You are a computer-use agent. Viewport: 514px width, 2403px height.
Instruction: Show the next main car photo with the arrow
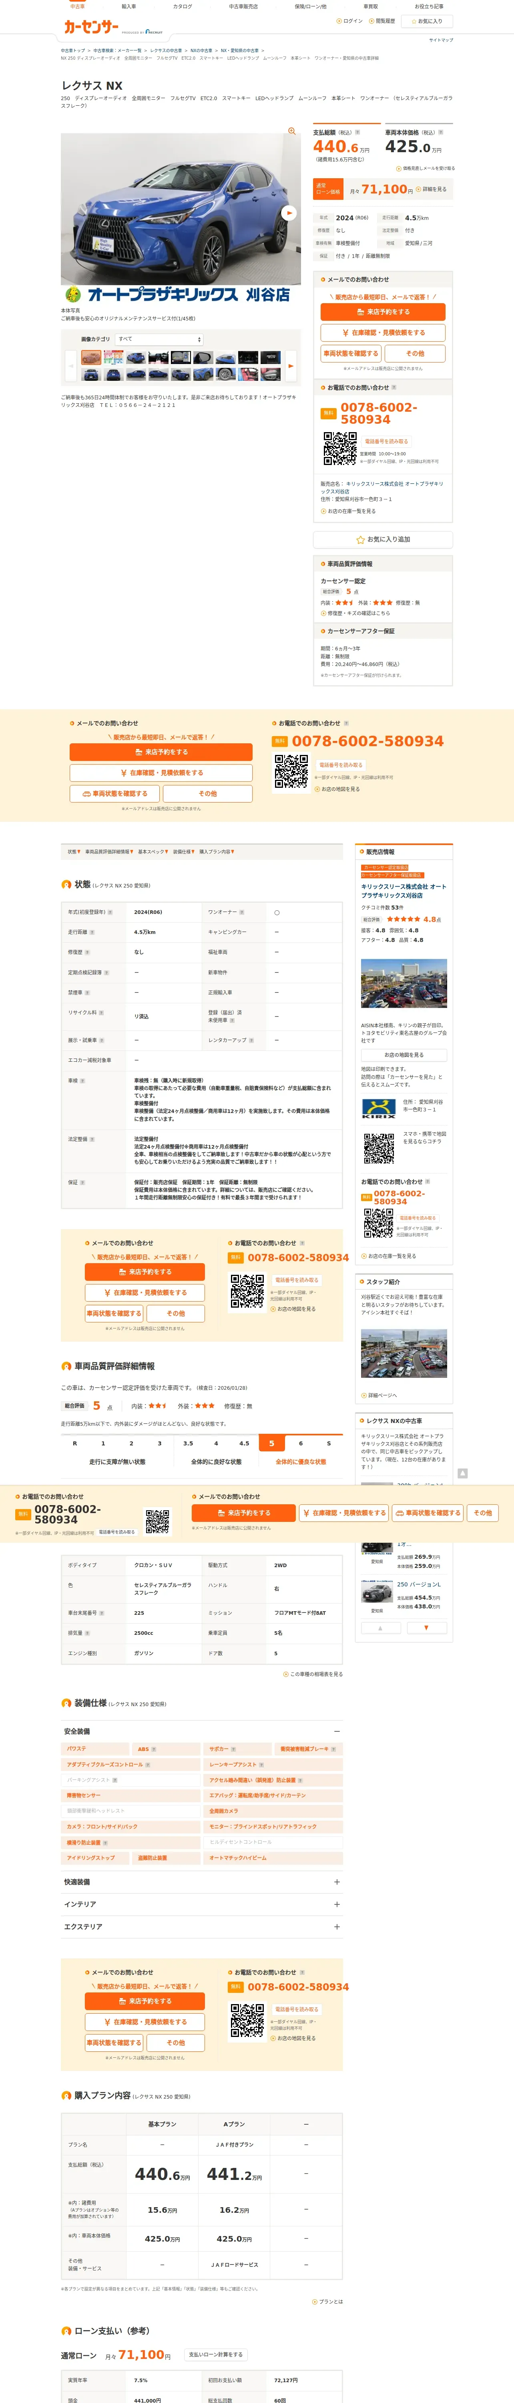pos(288,213)
